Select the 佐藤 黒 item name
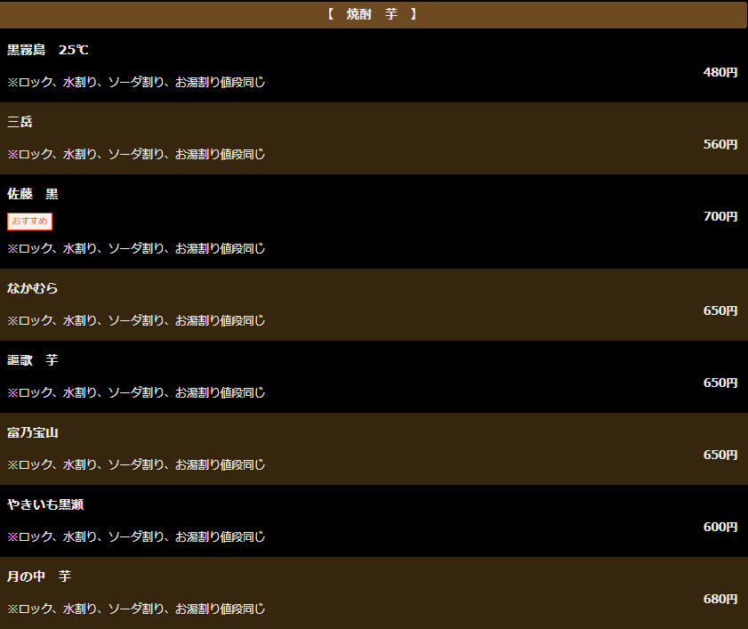Image resolution: width=748 pixels, height=629 pixels. [32, 194]
